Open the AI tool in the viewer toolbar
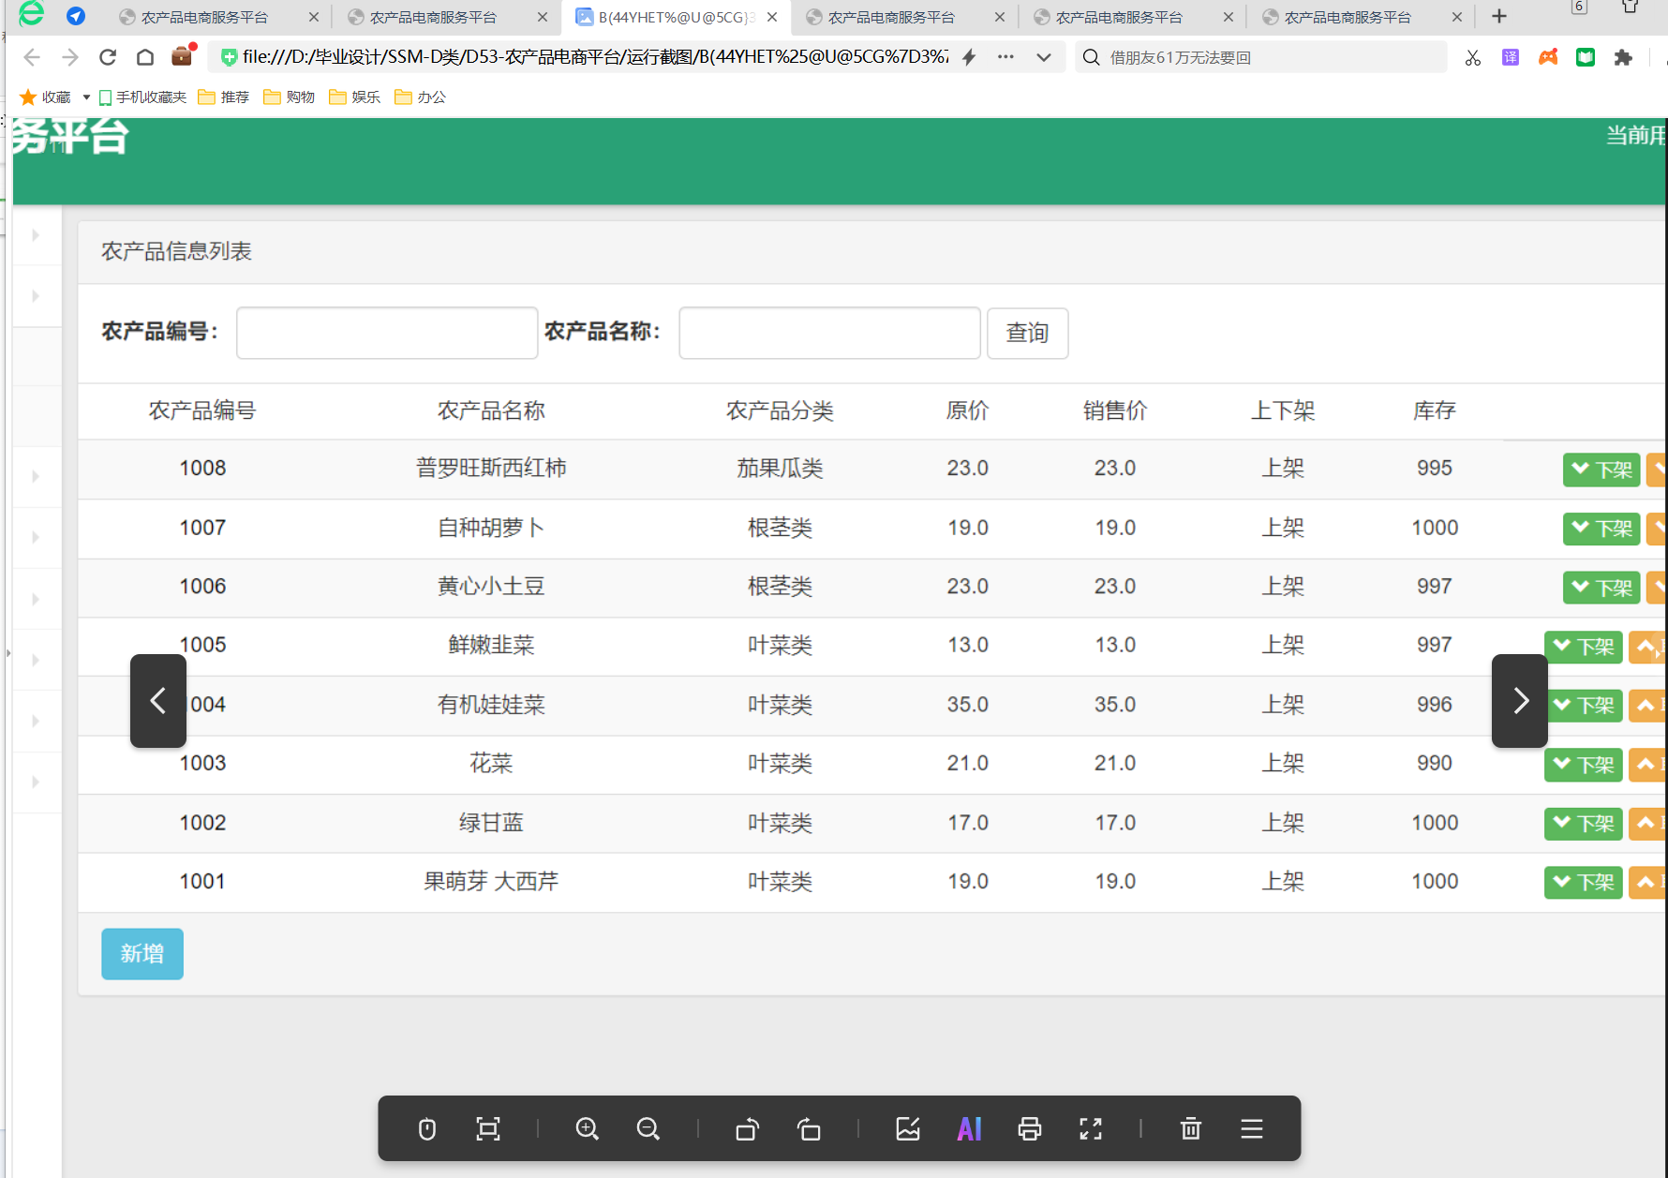Image resolution: width=1668 pixels, height=1178 pixels. (969, 1128)
